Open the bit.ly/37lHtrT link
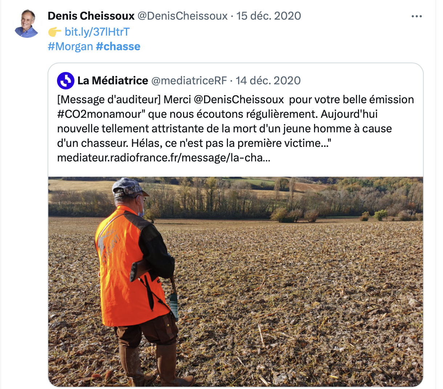This screenshot has height=389, width=443. tap(97, 32)
